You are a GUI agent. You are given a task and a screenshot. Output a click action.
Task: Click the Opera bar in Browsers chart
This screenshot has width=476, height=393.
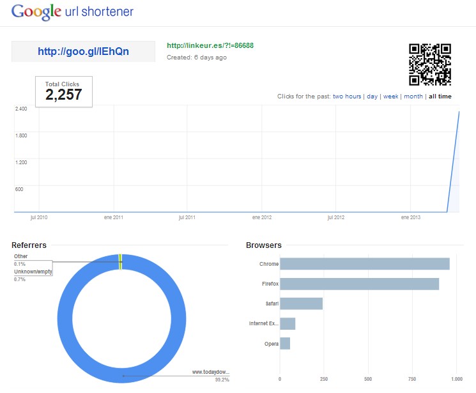click(285, 344)
